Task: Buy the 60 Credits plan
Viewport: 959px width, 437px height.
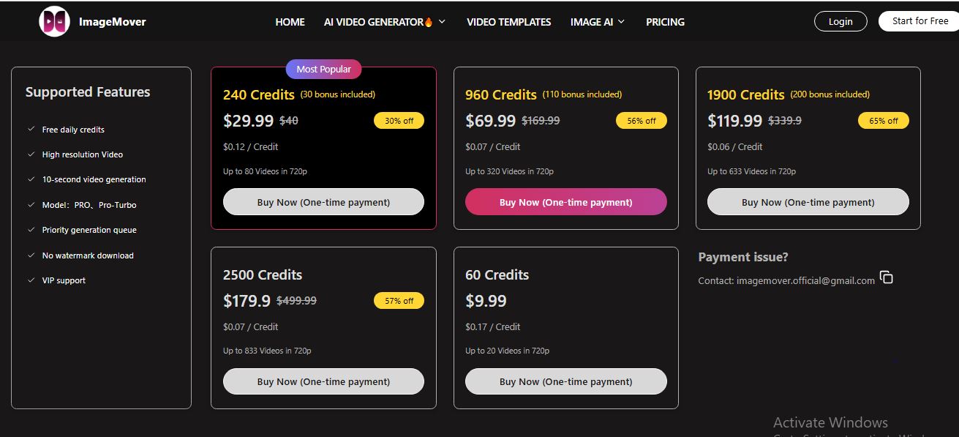Action: click(x=565, y=381)
